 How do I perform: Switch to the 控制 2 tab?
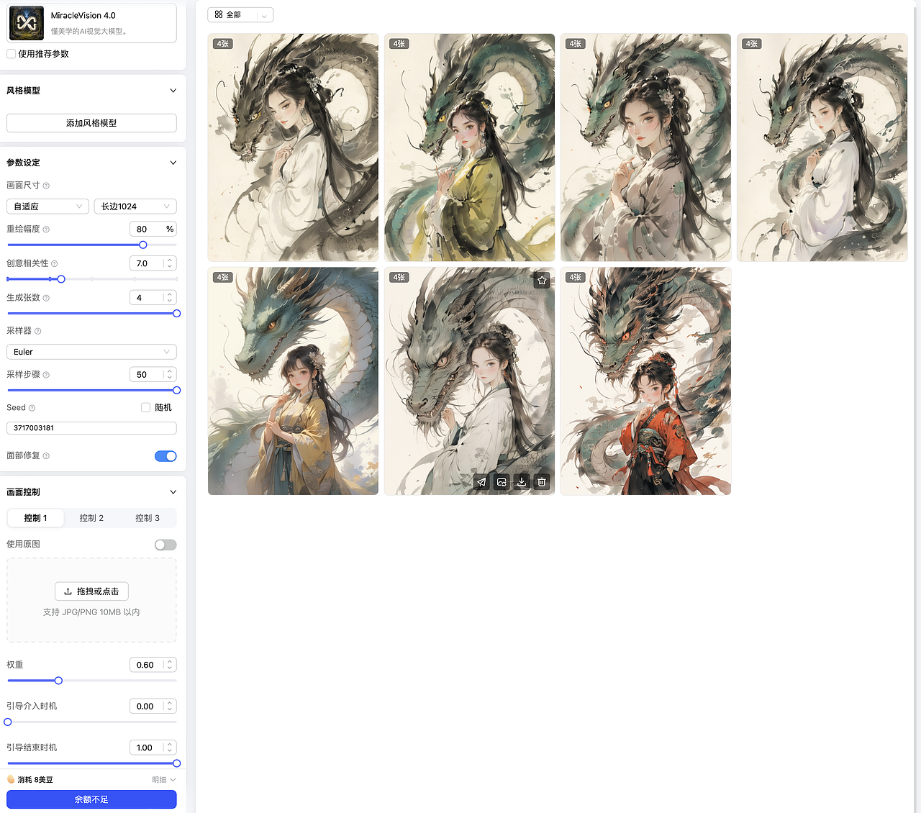tap(91, 518)
